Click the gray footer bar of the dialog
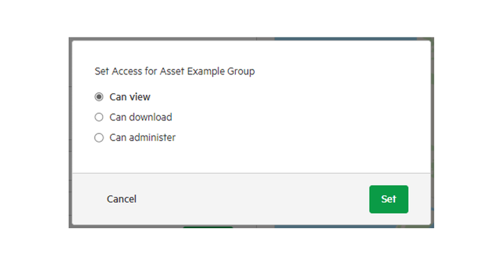This screenshot has width=501, height=274. click(x=251, y=199)
